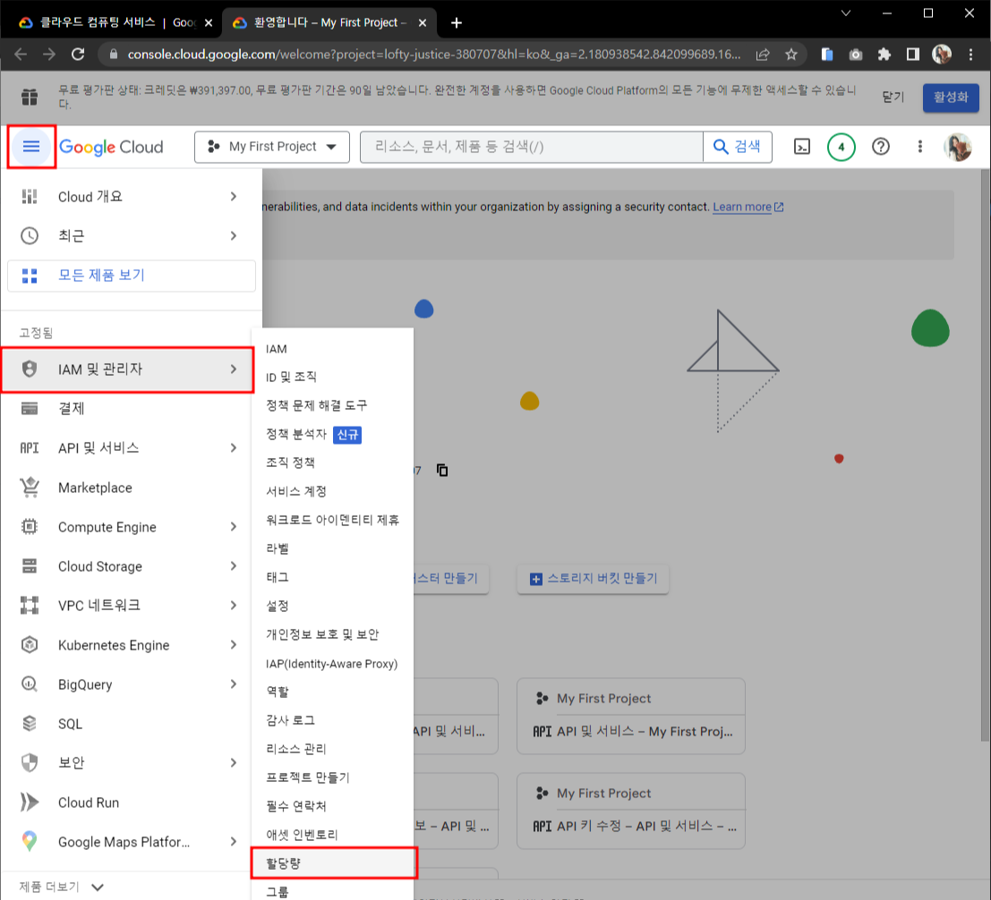This screenshot has width=991, height=900.
Task: Expand 제품 더보기 at sidebar bottom
Action: coord(61,887)
